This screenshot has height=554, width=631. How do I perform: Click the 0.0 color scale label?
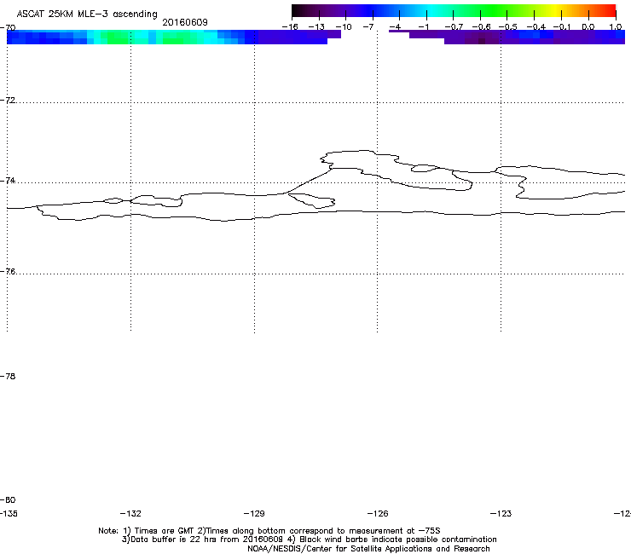(588, 27)
